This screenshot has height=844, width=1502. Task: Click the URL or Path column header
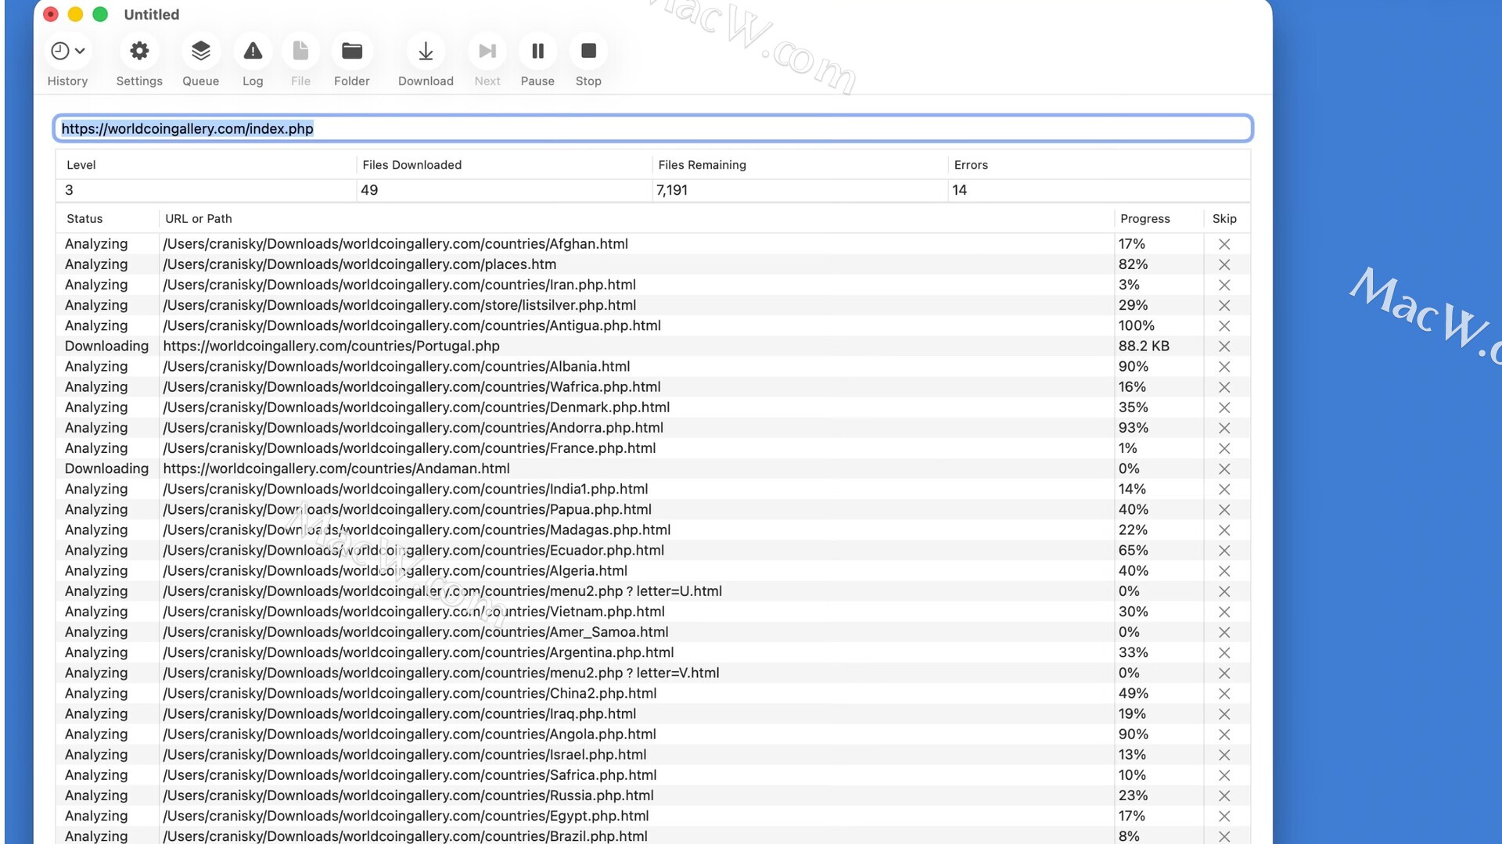point(199,219)
